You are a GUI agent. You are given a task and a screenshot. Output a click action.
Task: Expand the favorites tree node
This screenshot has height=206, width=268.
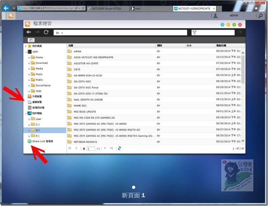tap(26, 46)
